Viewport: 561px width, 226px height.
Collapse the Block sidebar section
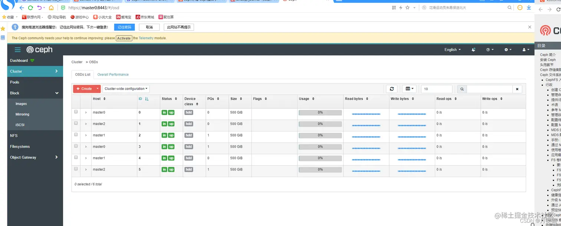coord(57,93)
